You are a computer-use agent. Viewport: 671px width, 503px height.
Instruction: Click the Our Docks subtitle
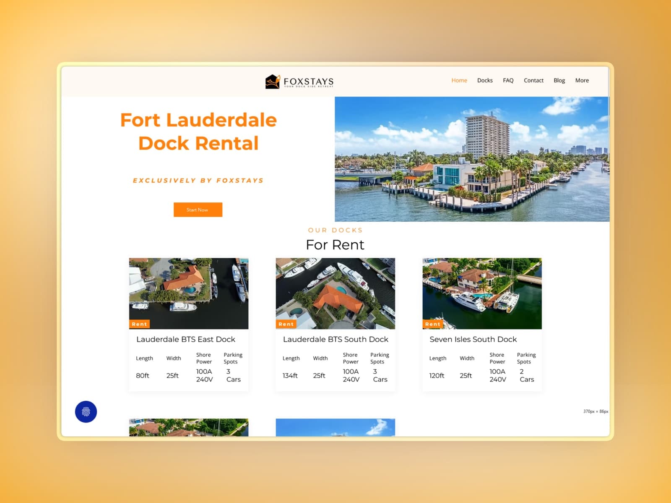coord(335,230)
